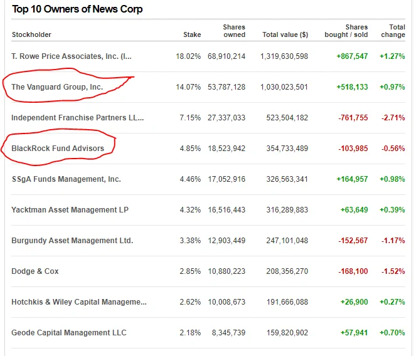Click the Total value ($) column header
414x356 pixels.
click(285, 34)
